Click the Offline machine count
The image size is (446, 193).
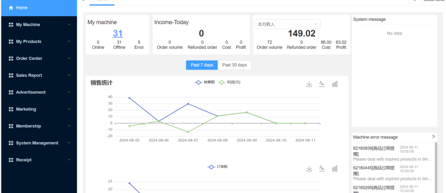pos(119,42)
